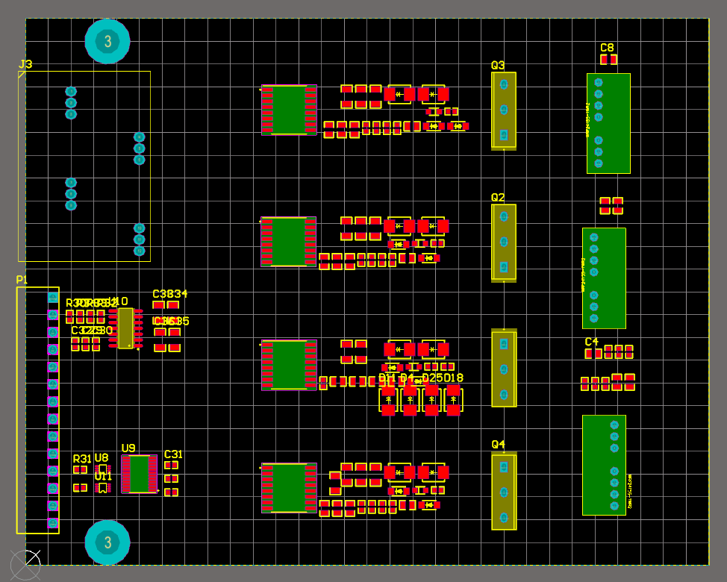Select the capacitor pads directly under C31 label
Viewport: 727px width, 582px height.
[x=171, y=466]
